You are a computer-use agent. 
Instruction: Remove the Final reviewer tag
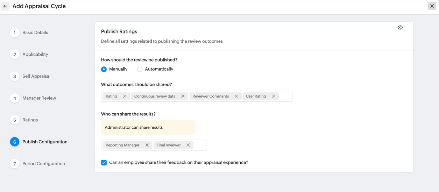[188, 145]
